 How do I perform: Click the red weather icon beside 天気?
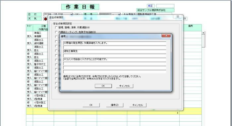46,19
